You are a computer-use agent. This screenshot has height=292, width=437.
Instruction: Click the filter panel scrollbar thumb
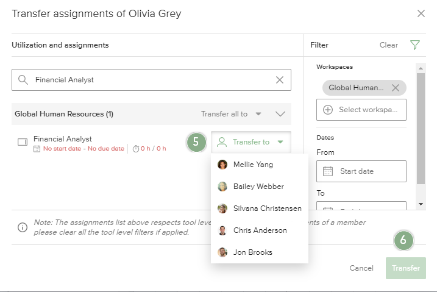pos(421,129)
